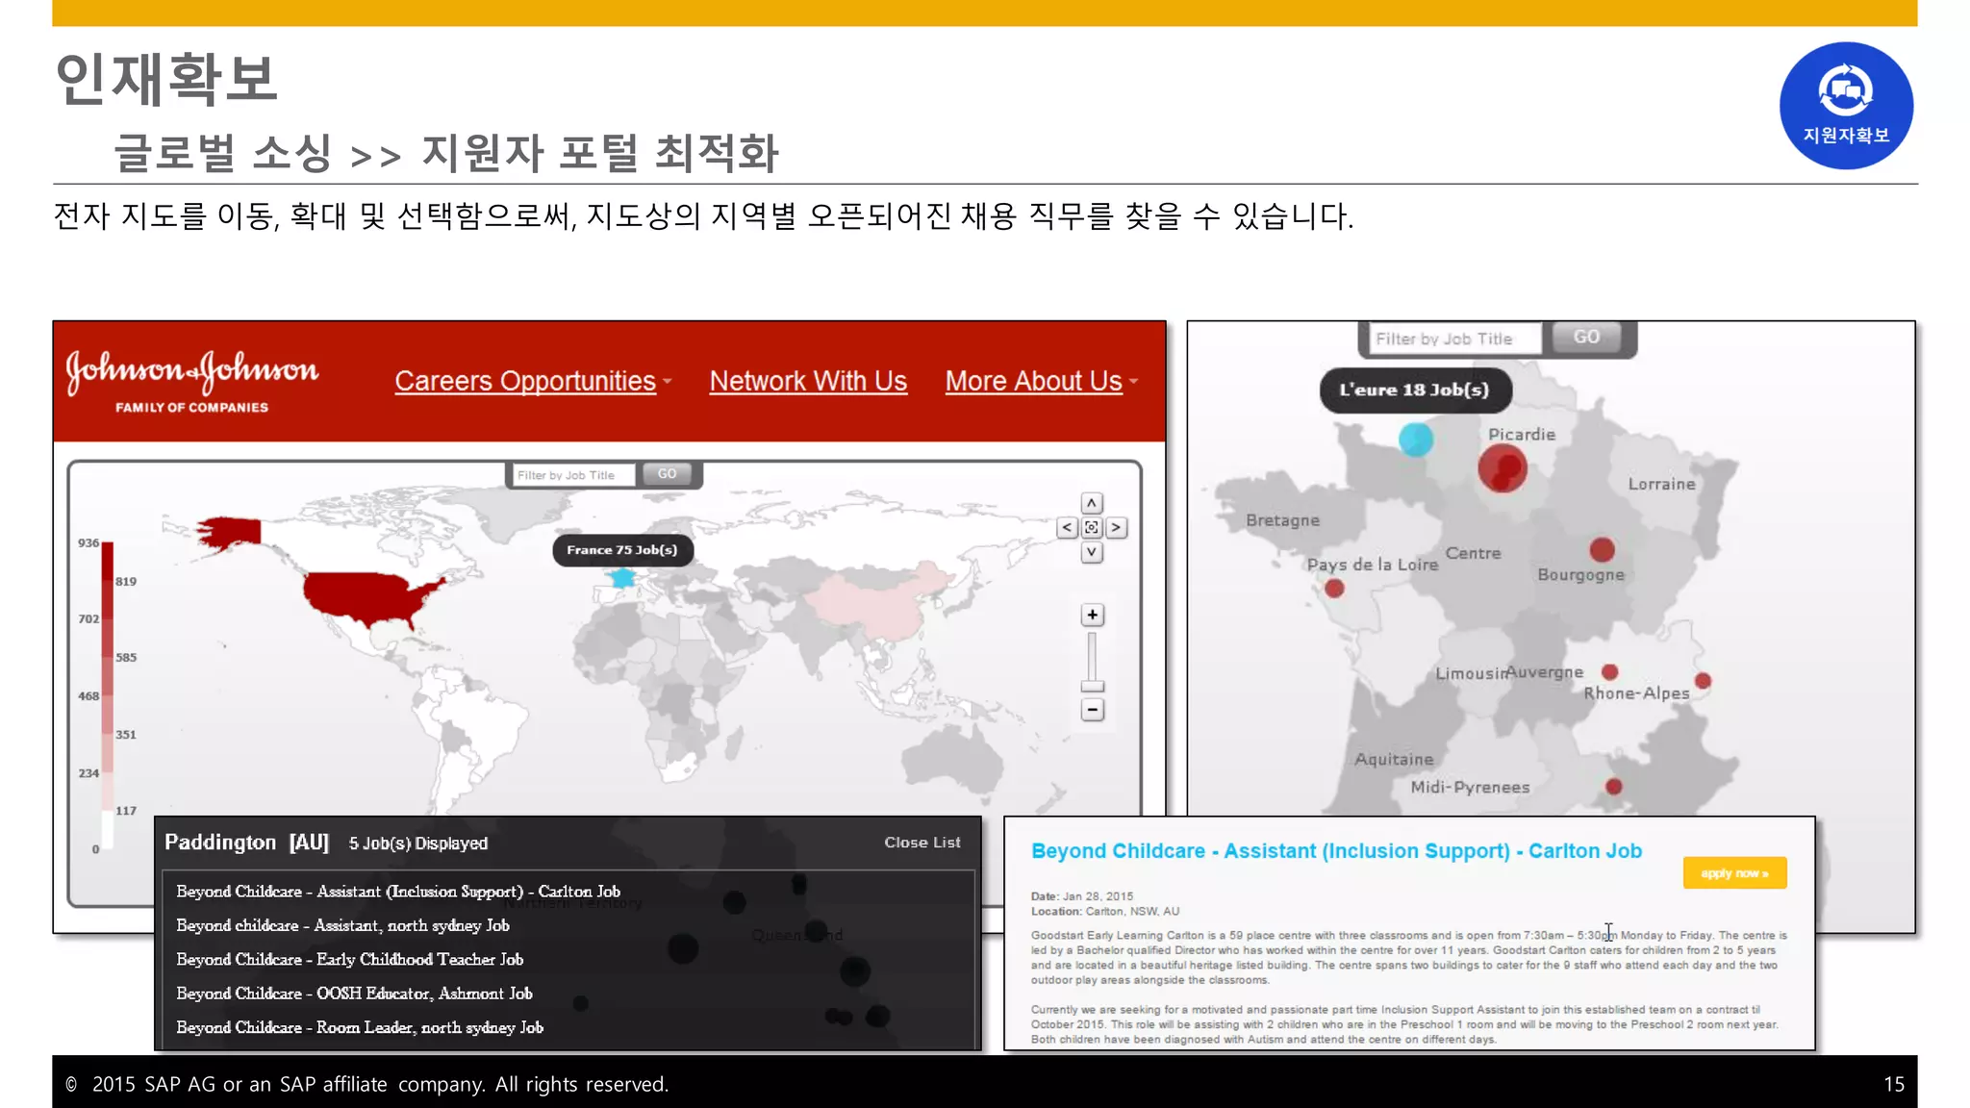Screen dimensions: 1970x1108
Task: Click GO button on France map filter
Action: coord(1586,338)
